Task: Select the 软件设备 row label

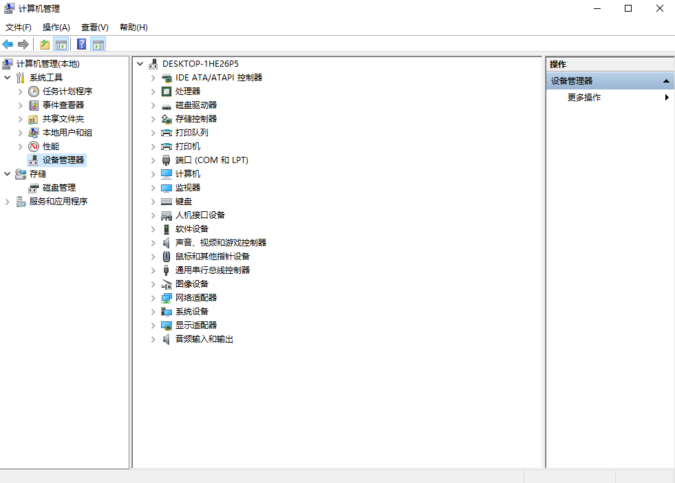Action: (191, 229)
